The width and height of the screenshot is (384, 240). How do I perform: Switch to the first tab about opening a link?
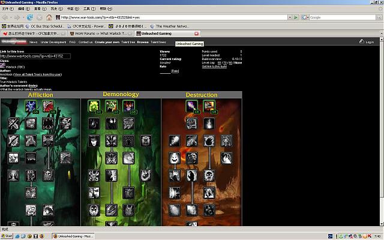tap(34, 34)
